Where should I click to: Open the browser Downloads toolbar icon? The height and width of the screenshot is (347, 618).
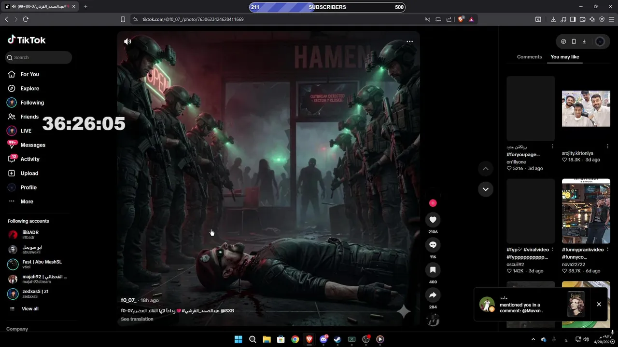click(553, 19)
